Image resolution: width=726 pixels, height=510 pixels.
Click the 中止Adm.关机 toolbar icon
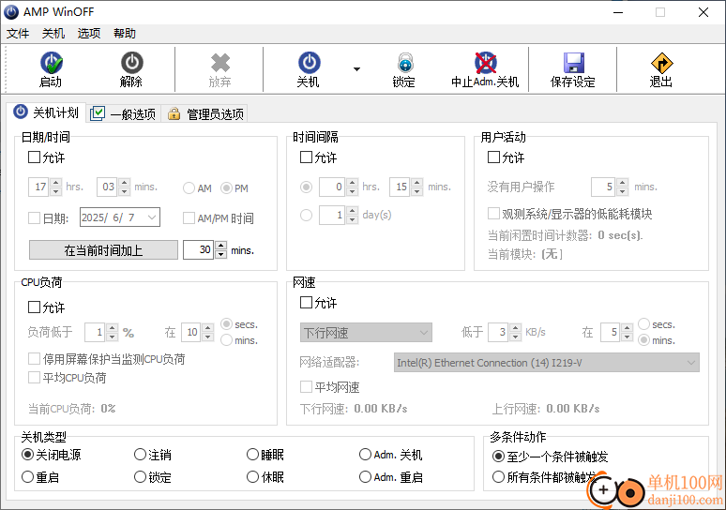pos(485,64)
